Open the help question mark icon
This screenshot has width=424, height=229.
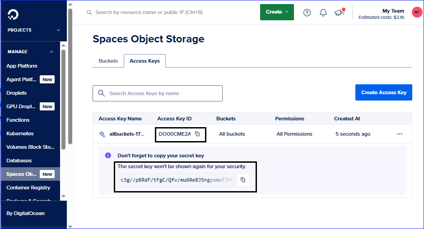point(307,13)
